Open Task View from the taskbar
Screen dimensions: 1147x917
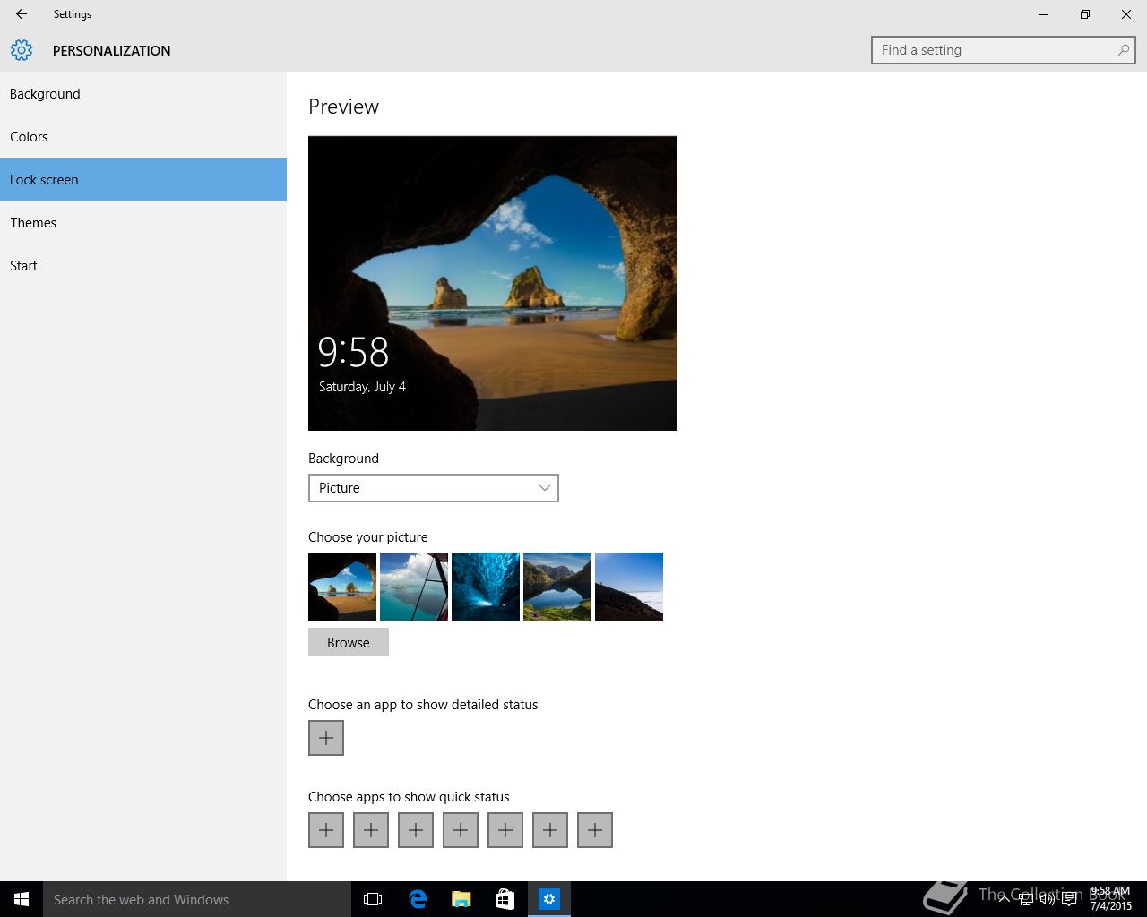click(373, 899)
